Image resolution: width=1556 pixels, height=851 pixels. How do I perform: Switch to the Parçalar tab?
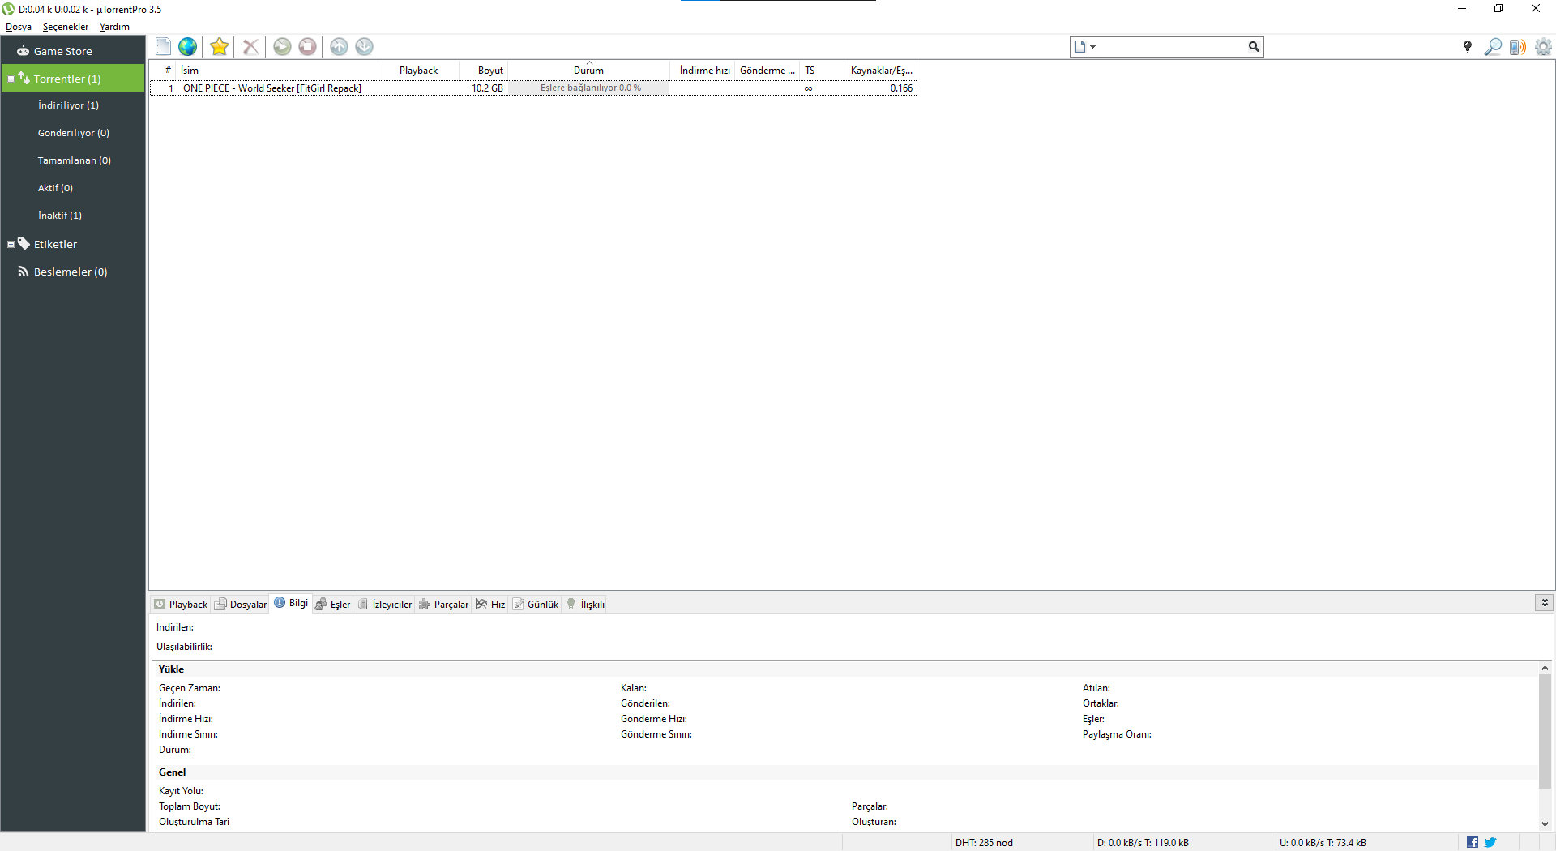[x=443, y=605]
